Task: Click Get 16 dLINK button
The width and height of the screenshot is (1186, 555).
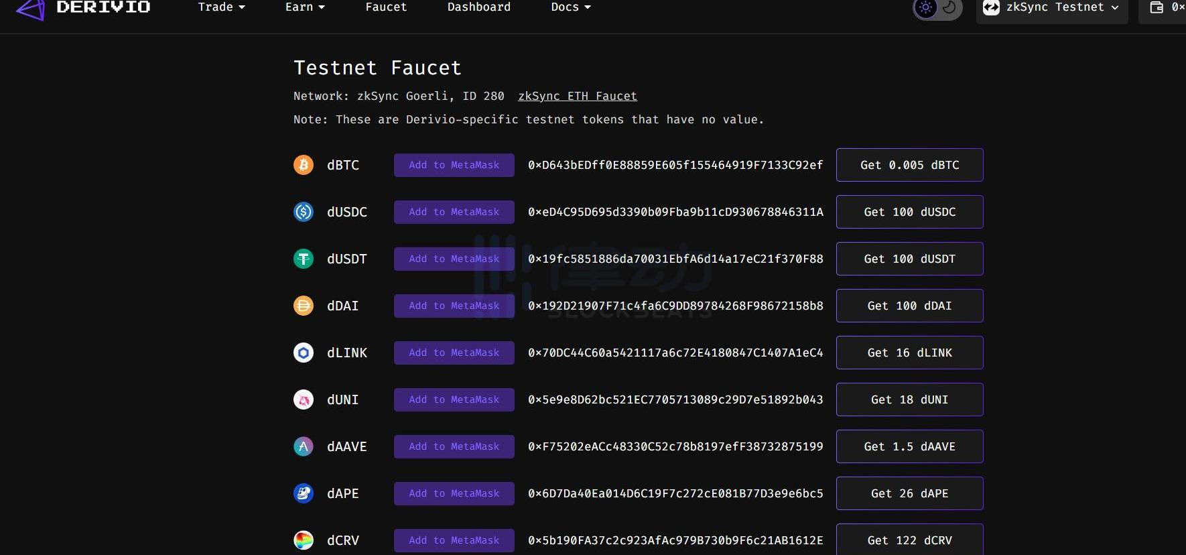Action: tap(910, 353)
